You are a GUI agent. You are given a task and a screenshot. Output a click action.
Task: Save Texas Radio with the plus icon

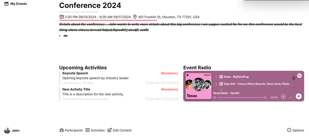[x=283, y=97]
